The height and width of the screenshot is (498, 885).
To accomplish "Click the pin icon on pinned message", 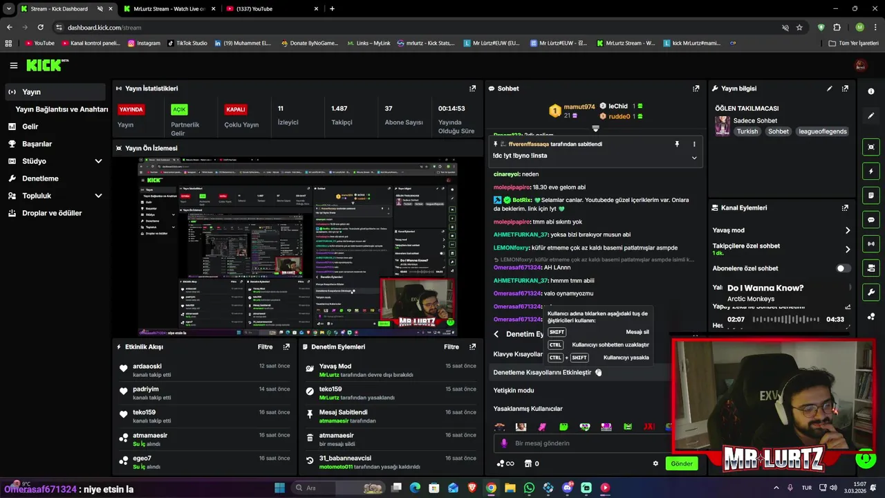I will click(x=677, y=144).
